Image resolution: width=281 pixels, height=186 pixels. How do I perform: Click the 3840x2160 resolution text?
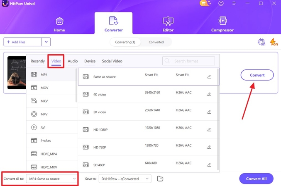coord(152,93)
